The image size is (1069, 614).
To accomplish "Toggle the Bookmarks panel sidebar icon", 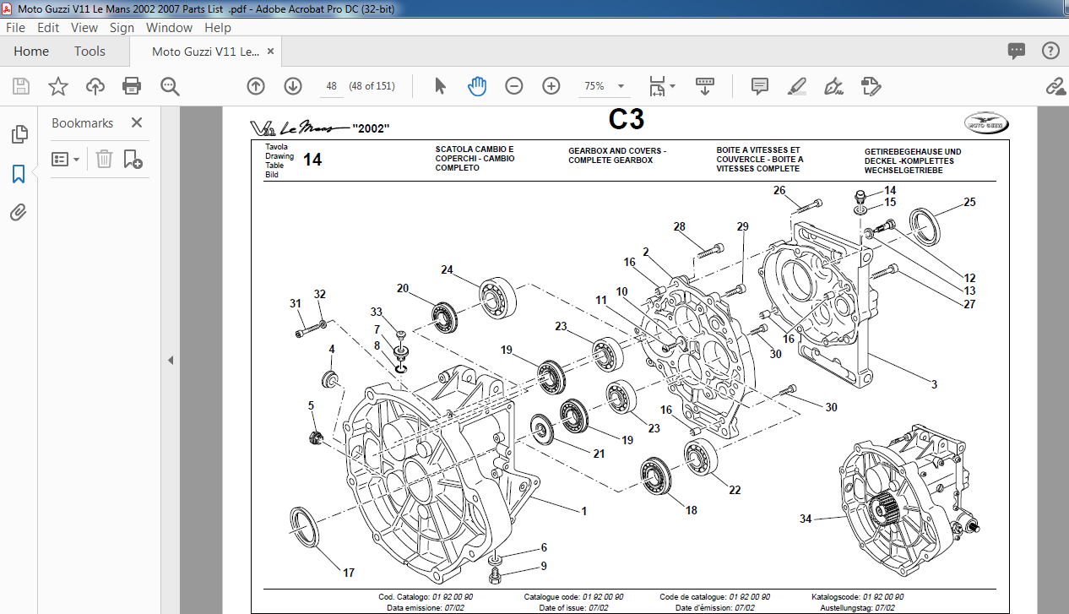I will (19, 174).
